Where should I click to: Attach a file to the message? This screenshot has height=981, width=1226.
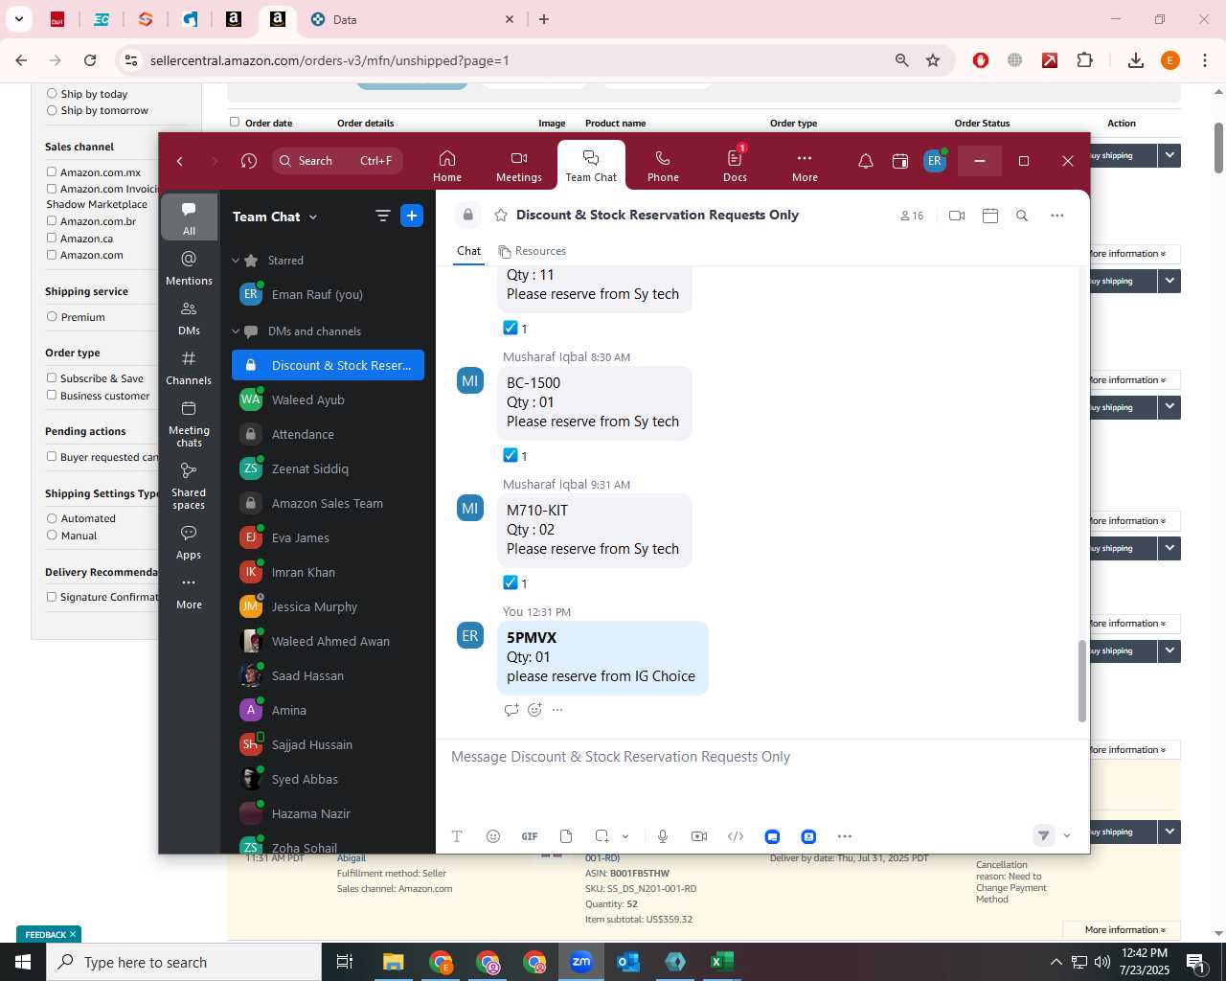pos(566,836)
